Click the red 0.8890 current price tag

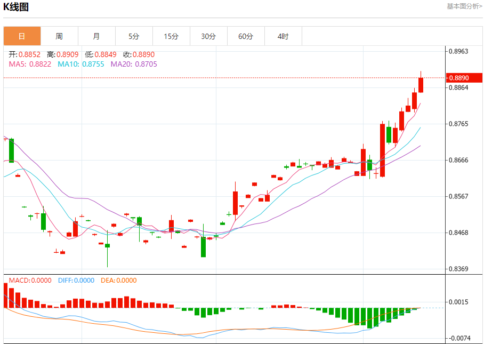[x=464, y=78]
